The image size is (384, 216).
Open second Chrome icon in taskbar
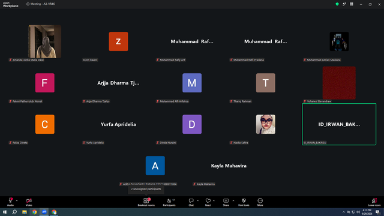pyautogui.click(x=54, y=212)
